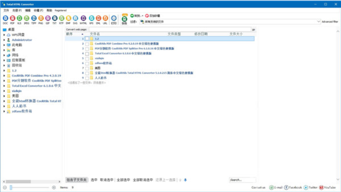Tick the Total Excel Converter row checkbox
341x192 pixels.
[87, 54]
